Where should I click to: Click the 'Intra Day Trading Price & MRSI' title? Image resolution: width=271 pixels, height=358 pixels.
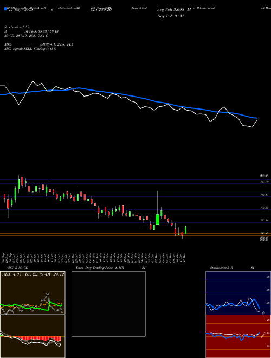tap(111, 268)
